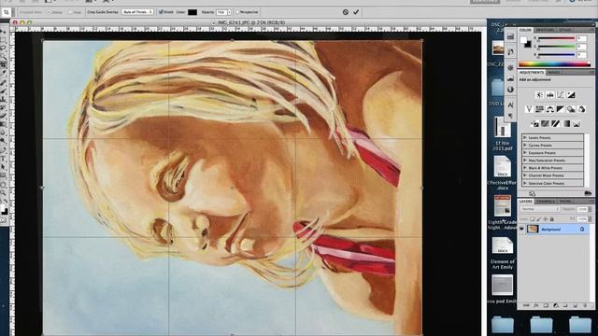The height and width of the screenshot is (336, 598).
Task: Select the Background layer name
Action: point(551,230)
